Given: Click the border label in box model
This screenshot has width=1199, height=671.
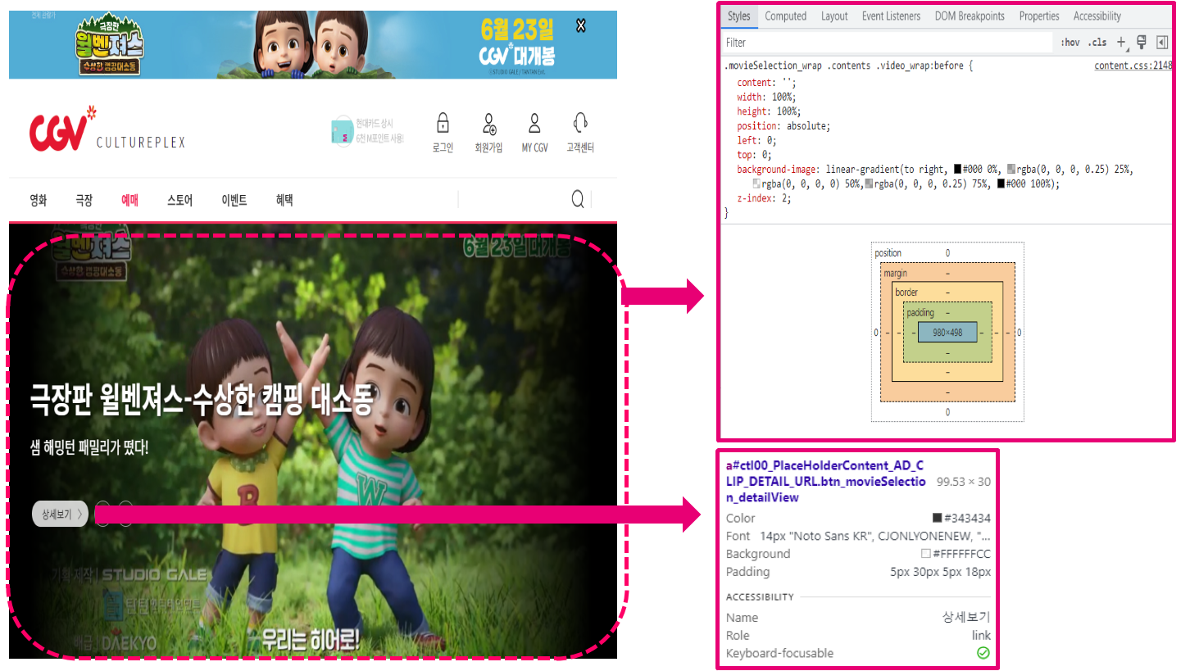Looking at the screenshot, I should 906,292.
